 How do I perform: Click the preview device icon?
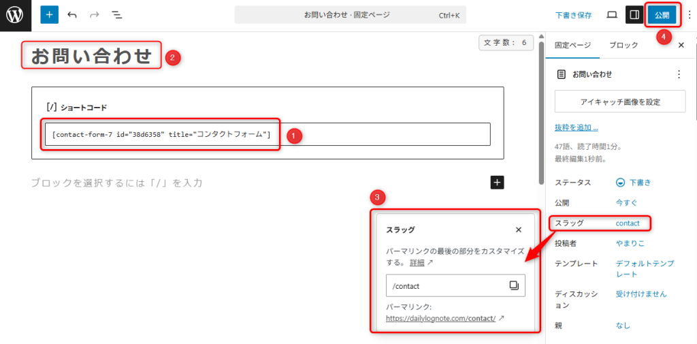pyautogui.click(x=612, y=14)
